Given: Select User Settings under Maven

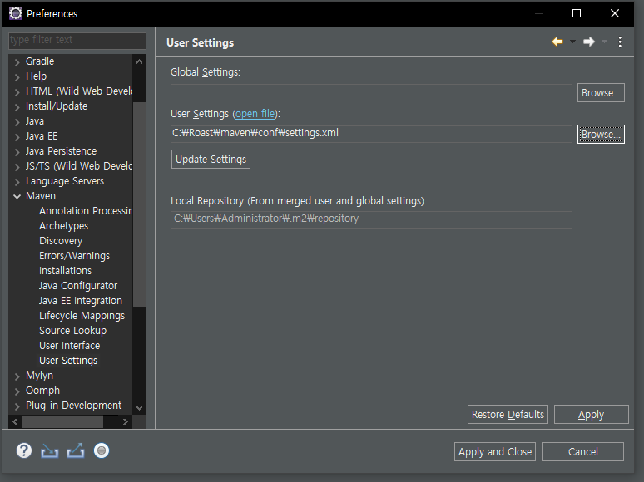Looking at the screenshot, I should tap(68, 361).
